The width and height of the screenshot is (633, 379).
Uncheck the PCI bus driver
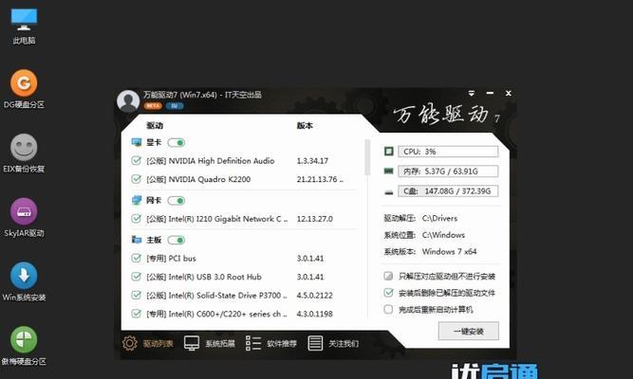[x=137, y=258]
